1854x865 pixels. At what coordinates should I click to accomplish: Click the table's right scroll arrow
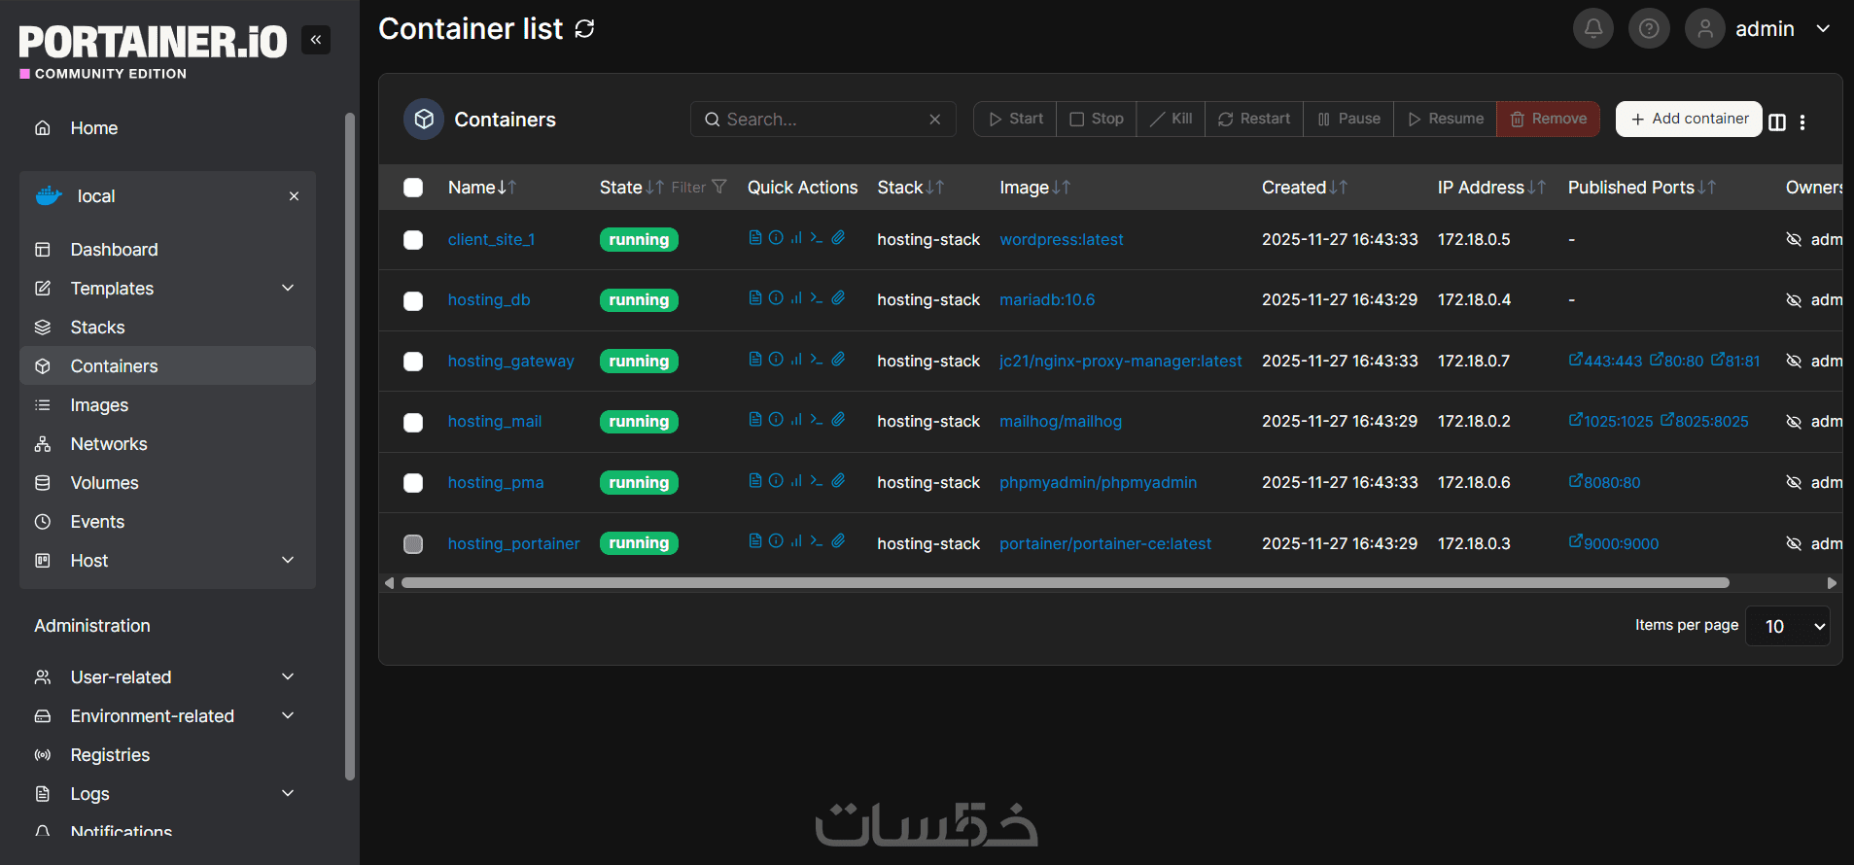tap(1832, 583)
